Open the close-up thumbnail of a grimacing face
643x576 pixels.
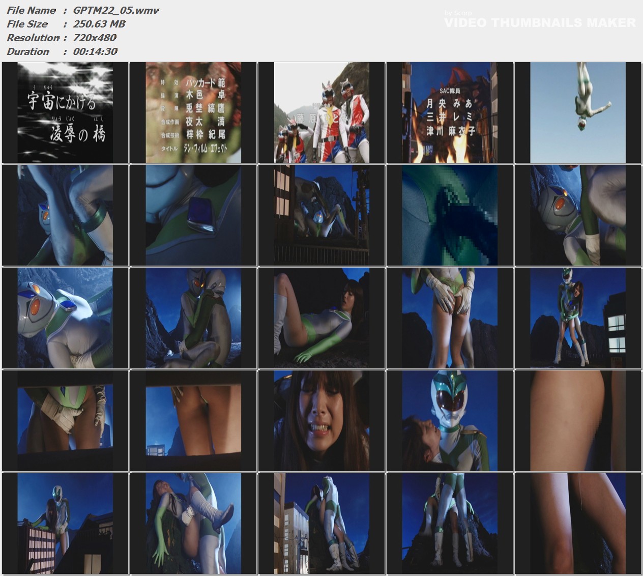tap(322, 421)
